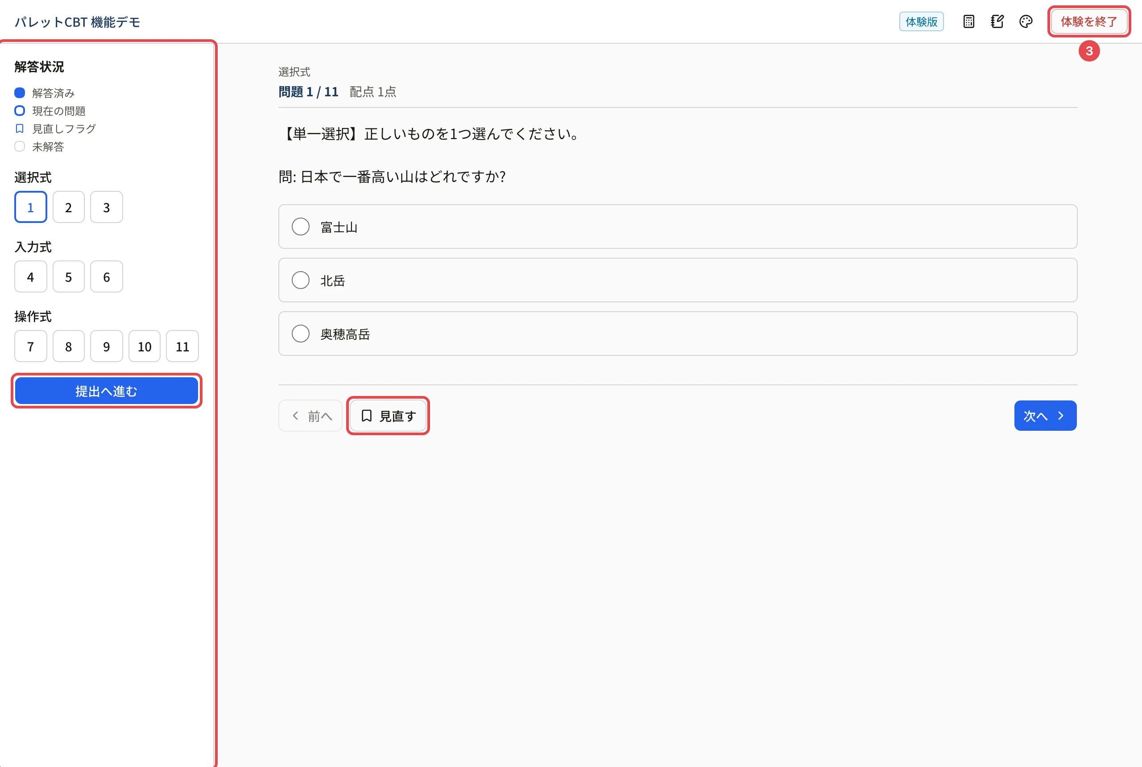Jump to question 11 in 操作式
Viewport: 1142px width, 767px height.
(x=182, y=346)
